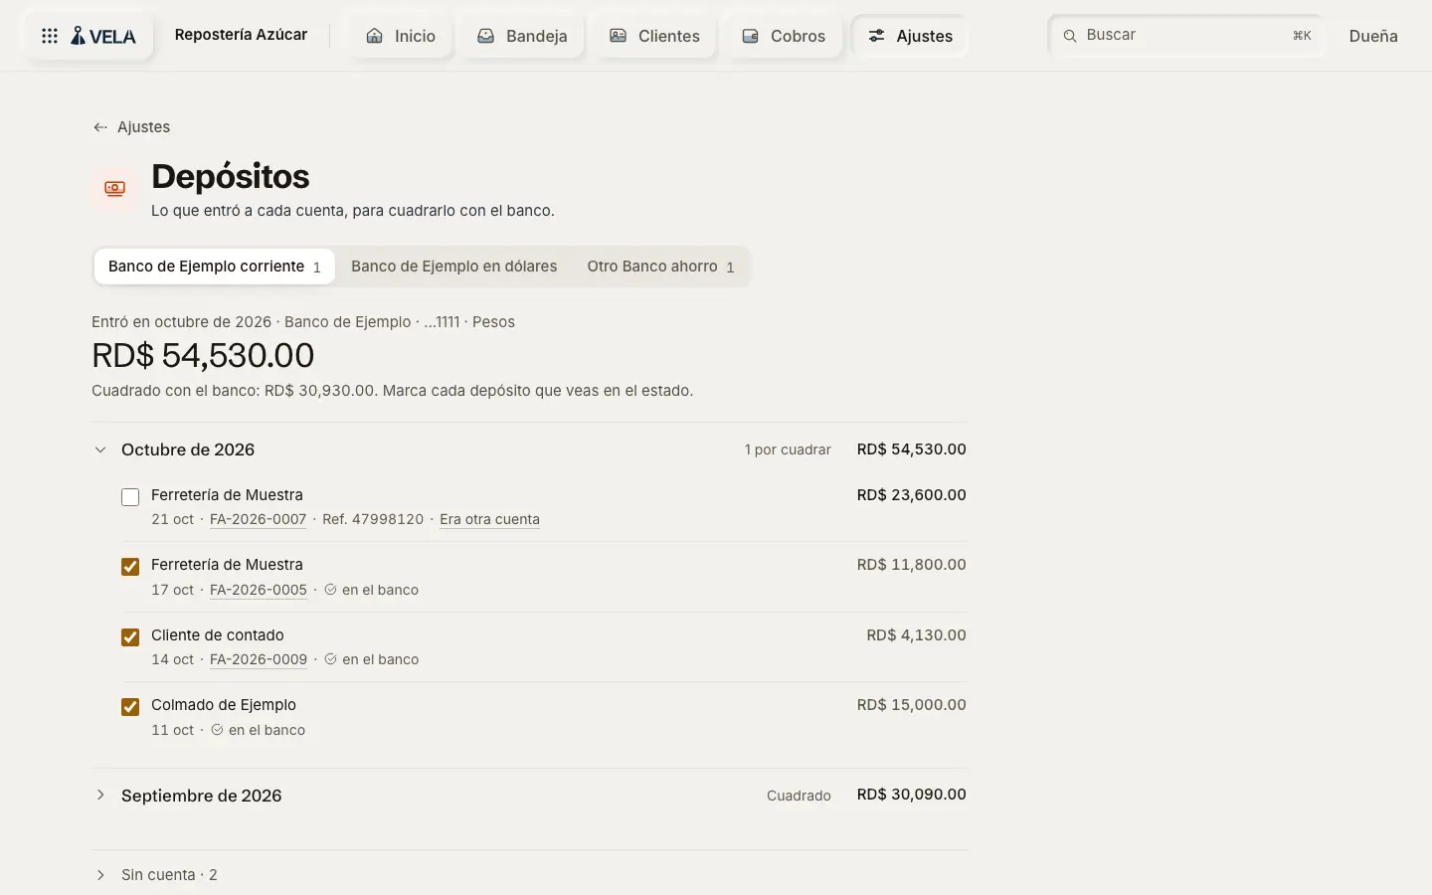Screen dimensions: 1432x895
Task: Open the Dueña user menu
Action: pos(1373,36)
